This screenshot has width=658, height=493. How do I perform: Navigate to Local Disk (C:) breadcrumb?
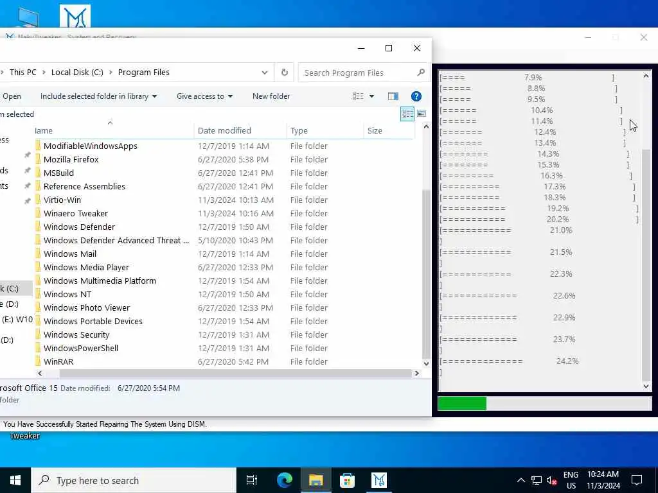coord(77,72)
